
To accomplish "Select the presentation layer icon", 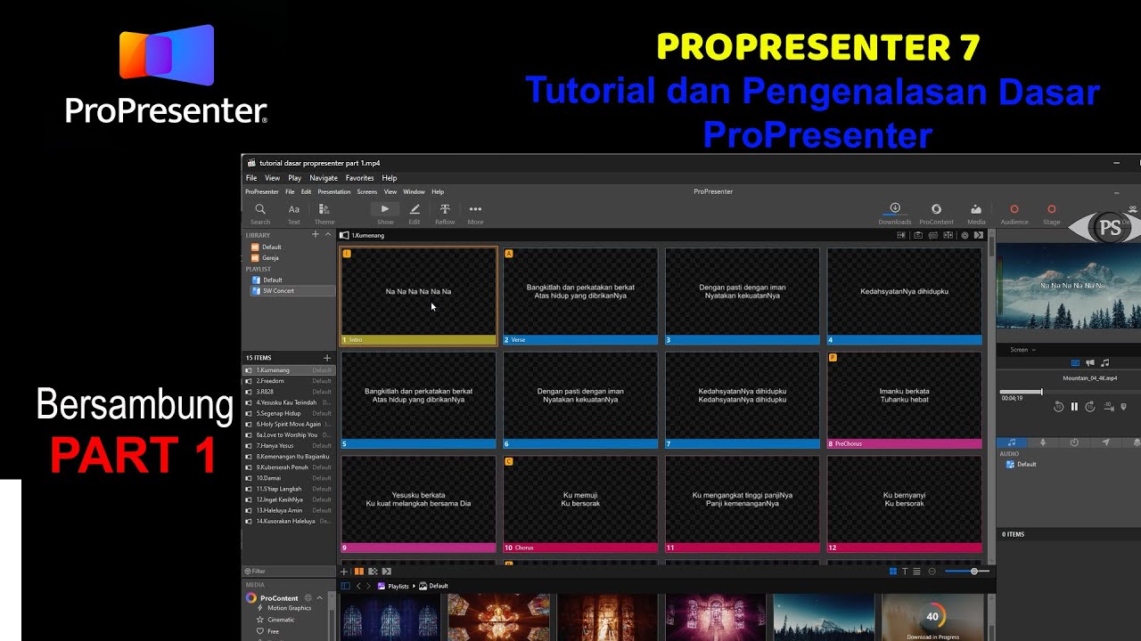I will [1075, 363].
